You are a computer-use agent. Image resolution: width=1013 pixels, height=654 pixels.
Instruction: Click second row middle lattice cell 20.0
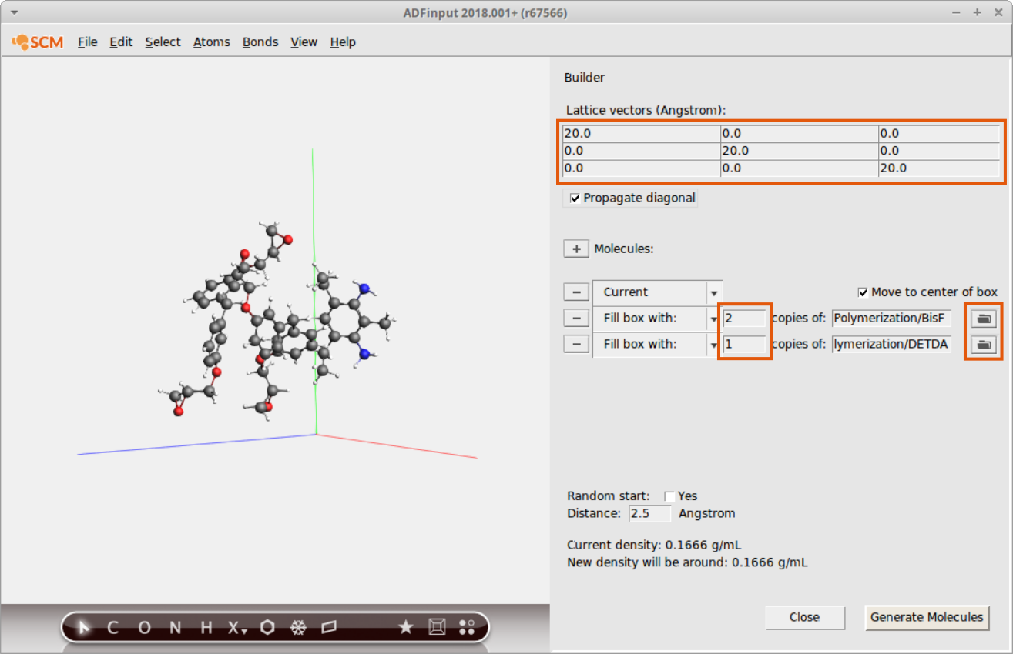[x=799, y=151]
